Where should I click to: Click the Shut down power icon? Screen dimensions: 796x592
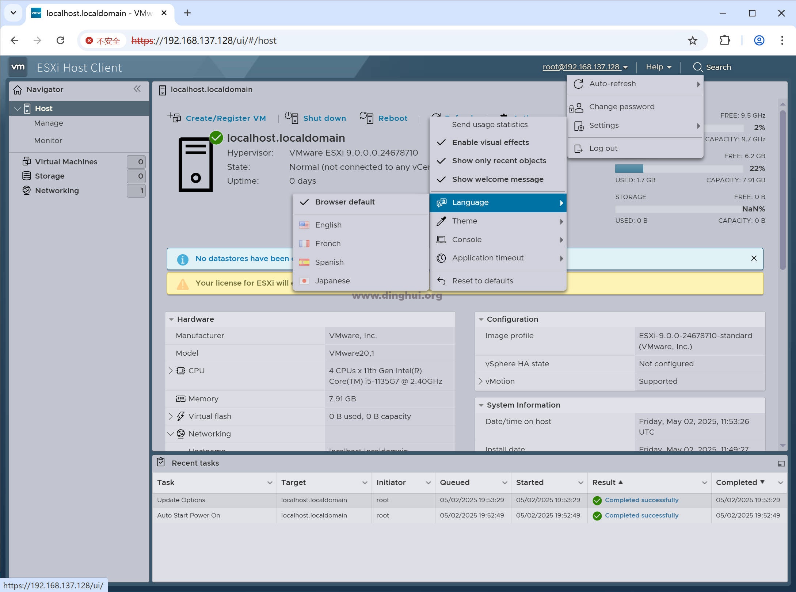[292, 118]
